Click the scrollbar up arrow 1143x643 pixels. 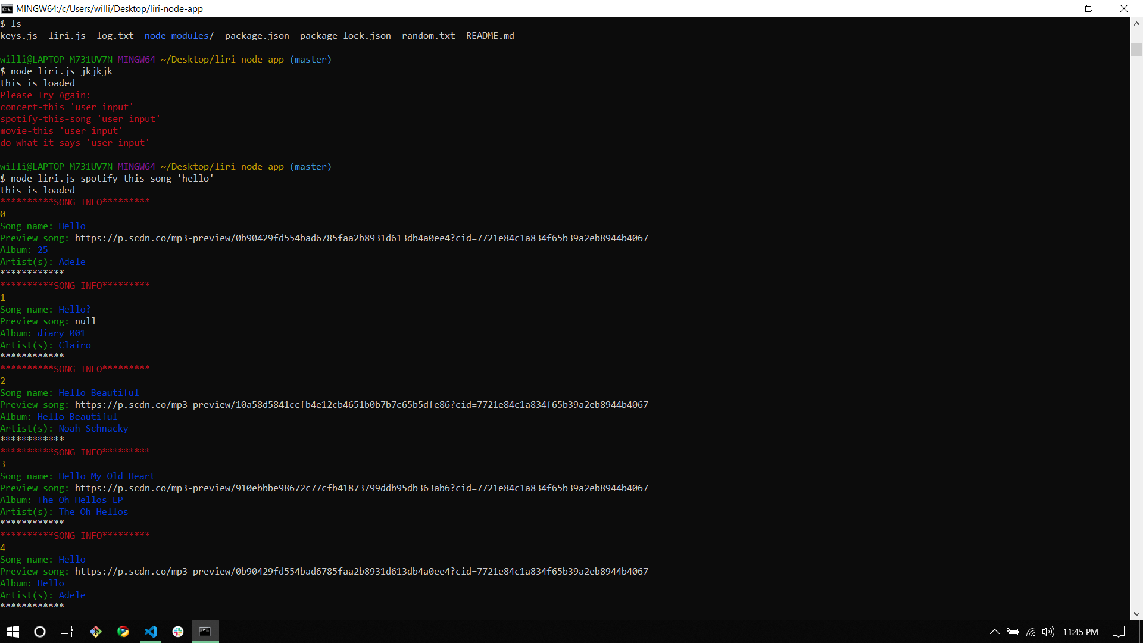[1136, 23]
